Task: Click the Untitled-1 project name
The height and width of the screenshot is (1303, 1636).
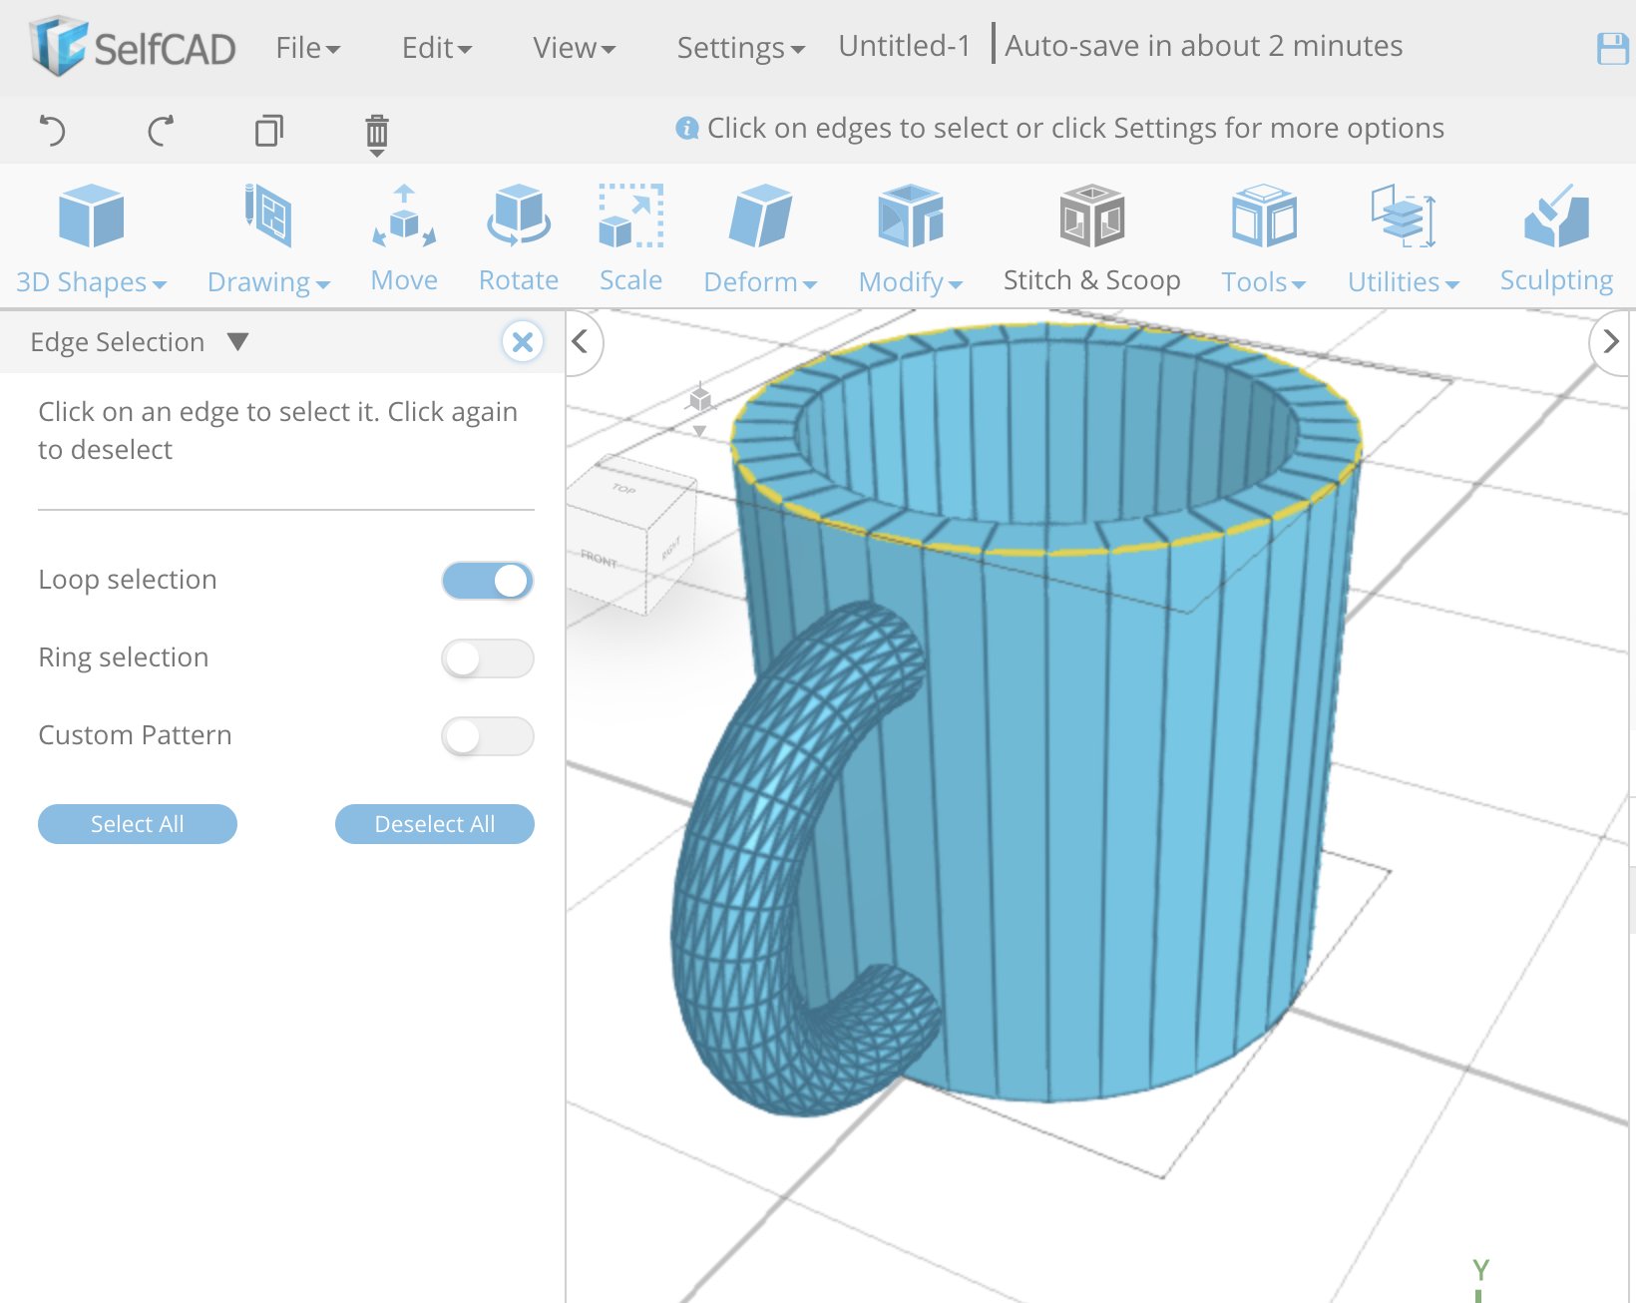Action: (904, 46)
